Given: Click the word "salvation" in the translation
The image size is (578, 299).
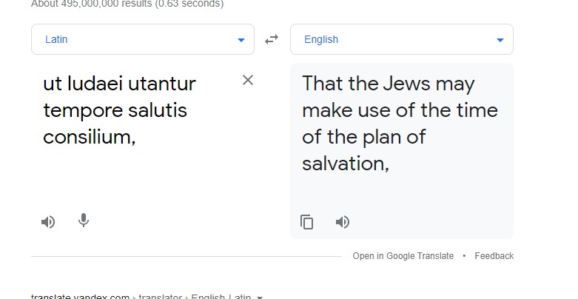Looking at the screenshot, I should (x=344, y=164).
